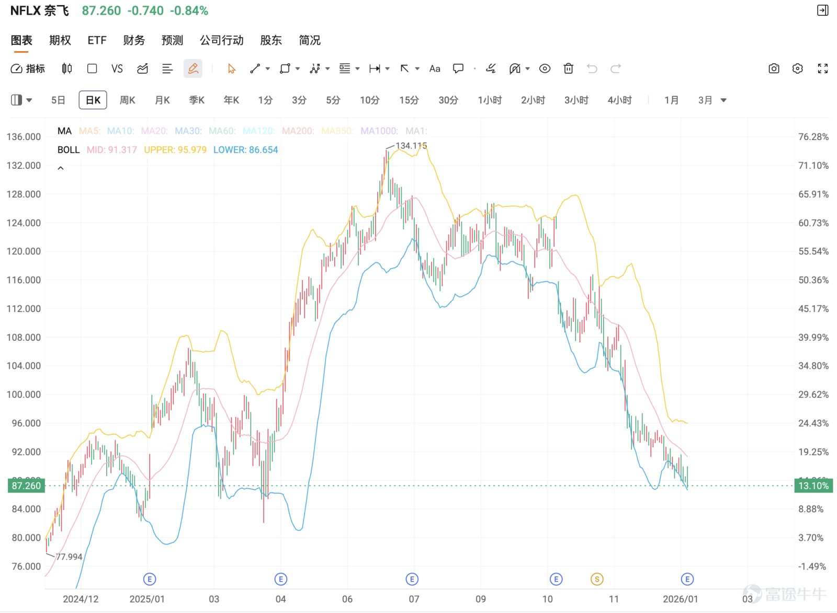Toggle drawings visibility eye icon
837x613 pixels.
click(545, 68)
